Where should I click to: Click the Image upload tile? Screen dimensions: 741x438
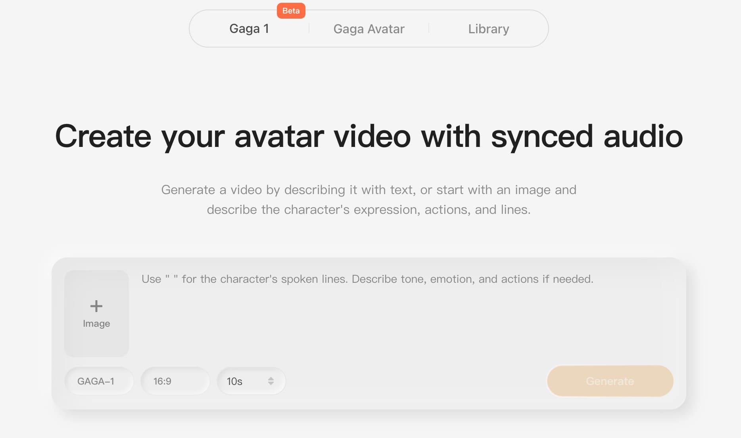click(96, 313)
